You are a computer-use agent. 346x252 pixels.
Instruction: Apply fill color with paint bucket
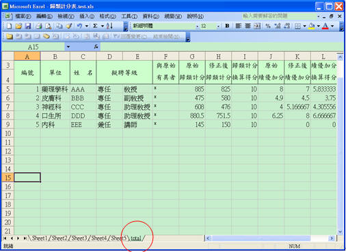pyautogui.click(x=312, y=26)
